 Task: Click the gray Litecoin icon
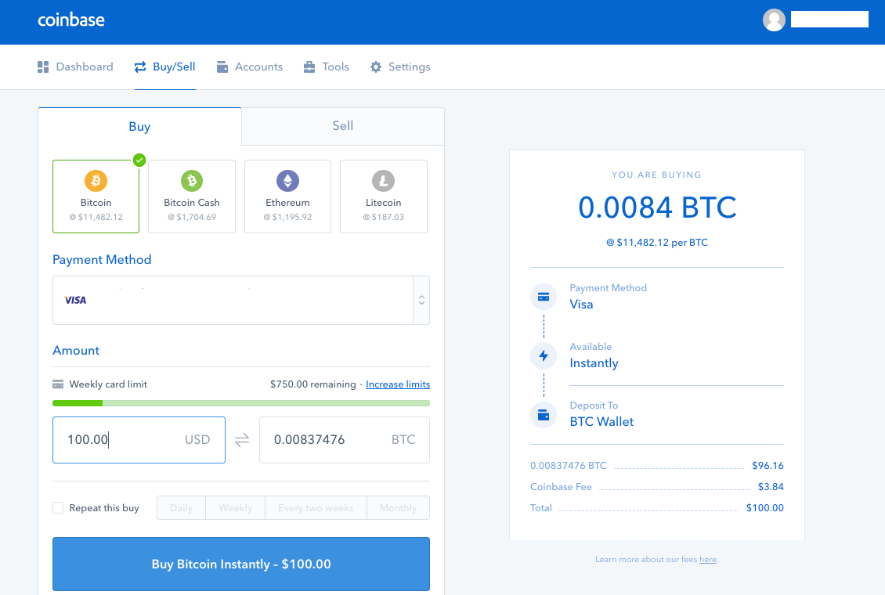[x=383, y=181]
